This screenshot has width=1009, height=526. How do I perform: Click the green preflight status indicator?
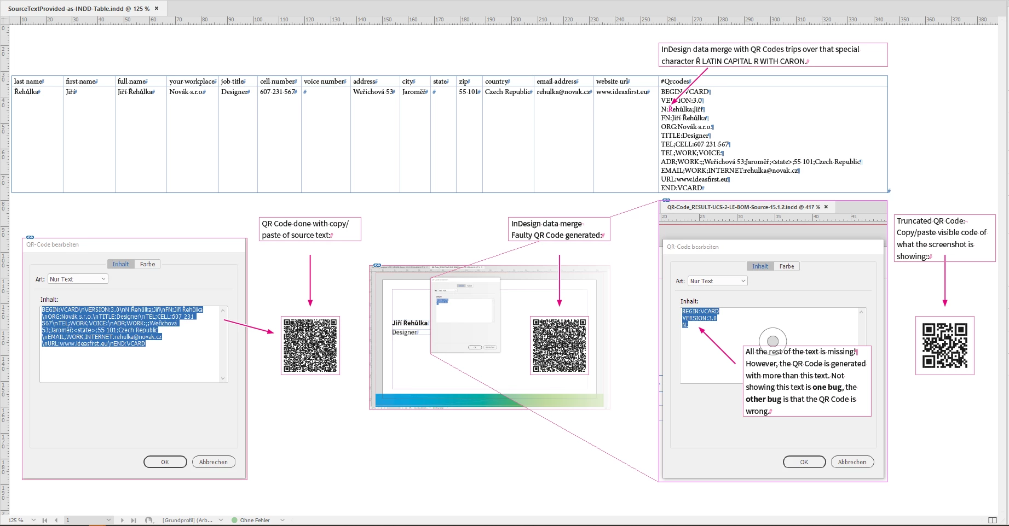click(234, 520)
